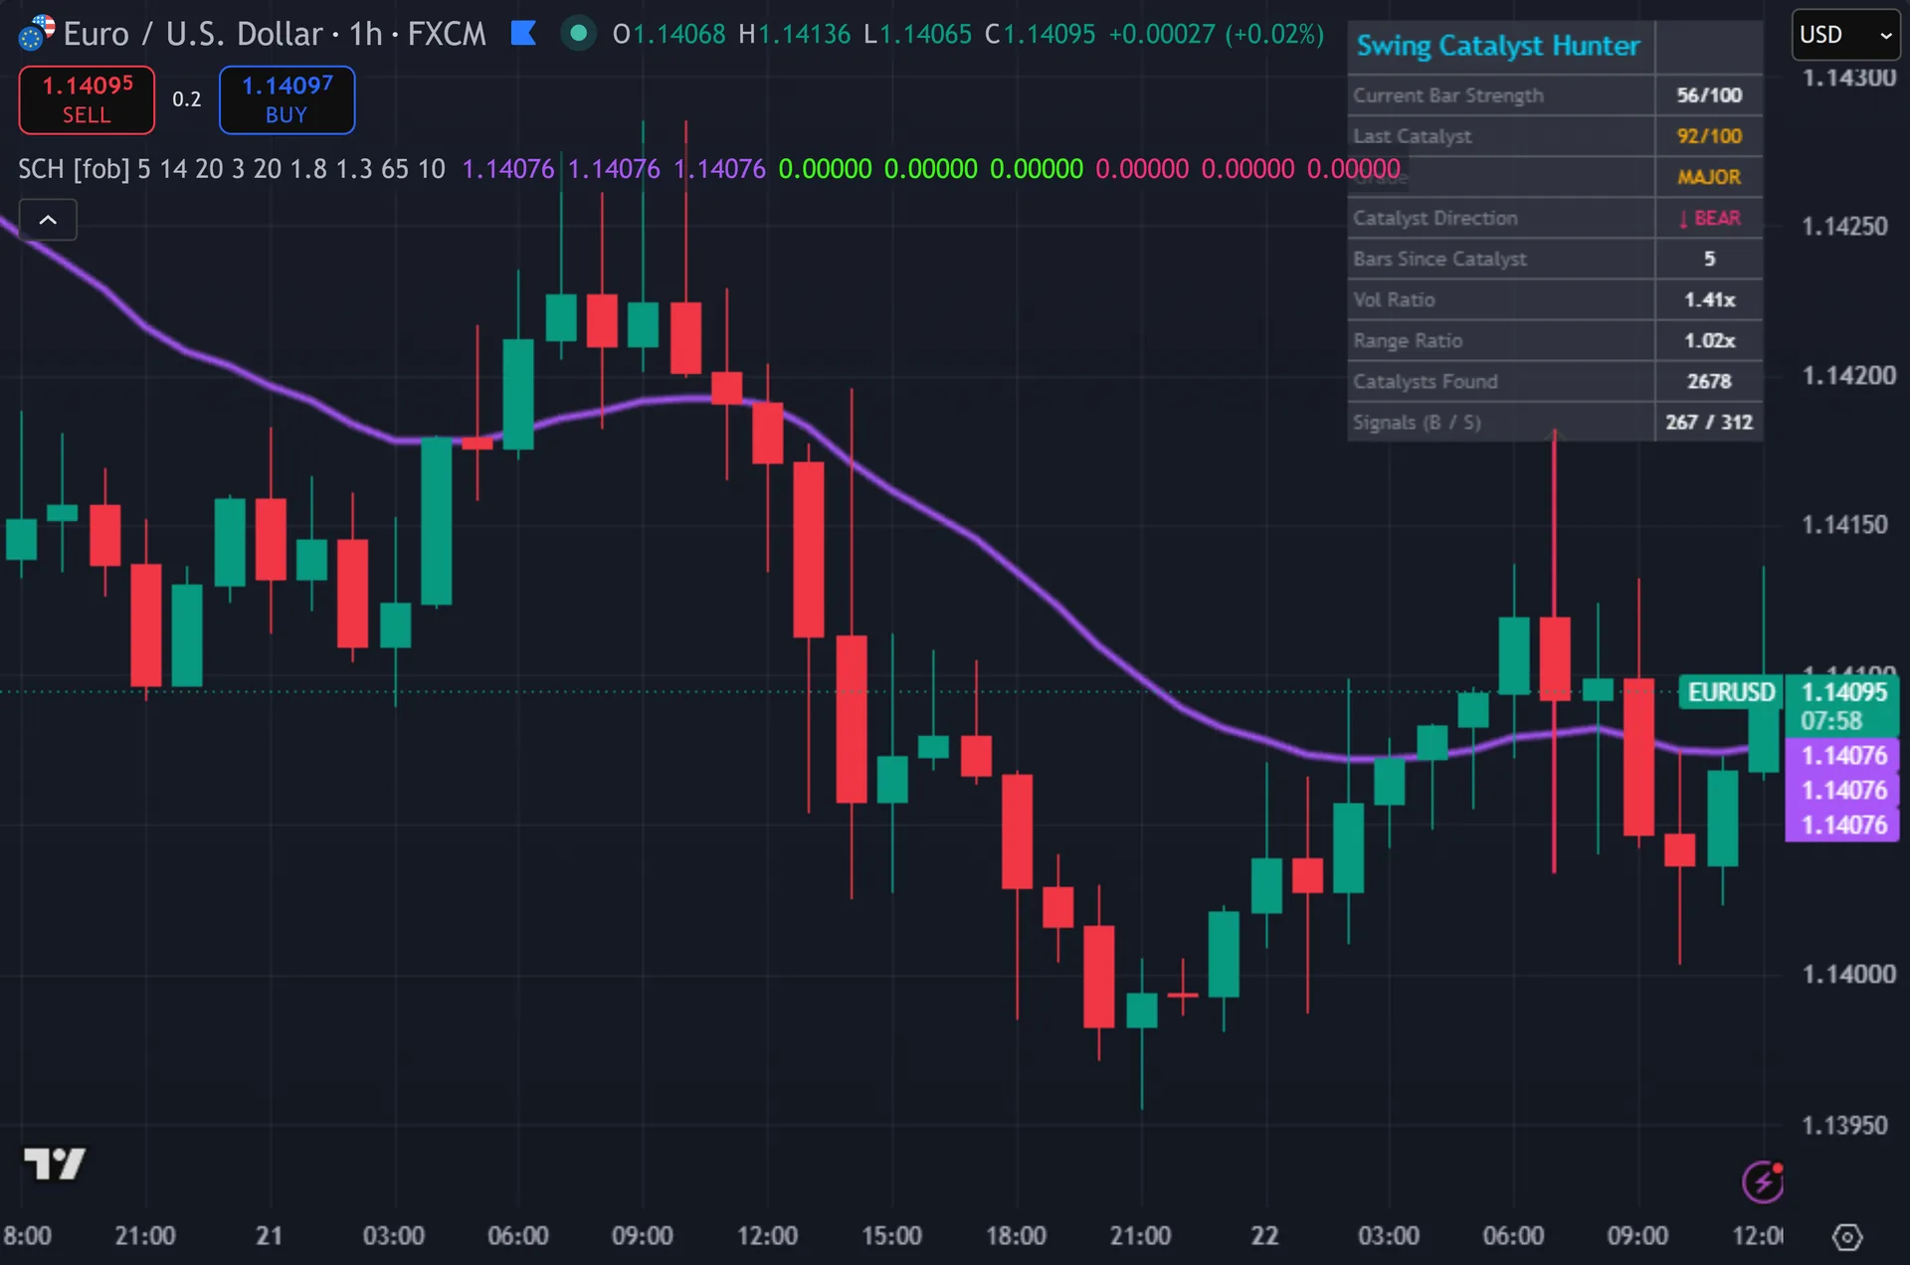Click the 0.2 spread value

pos(187,99)
